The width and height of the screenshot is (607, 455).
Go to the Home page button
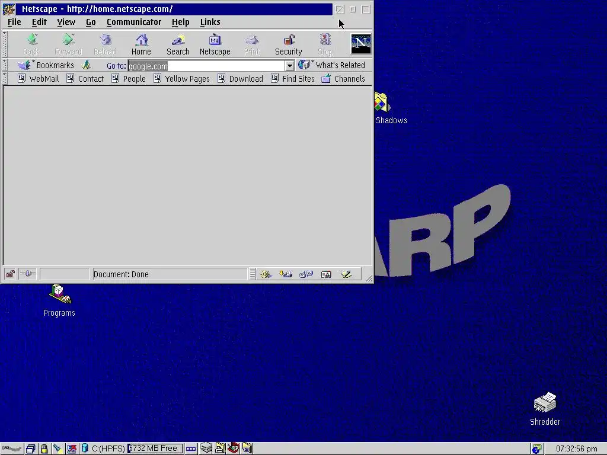(141, 44)
